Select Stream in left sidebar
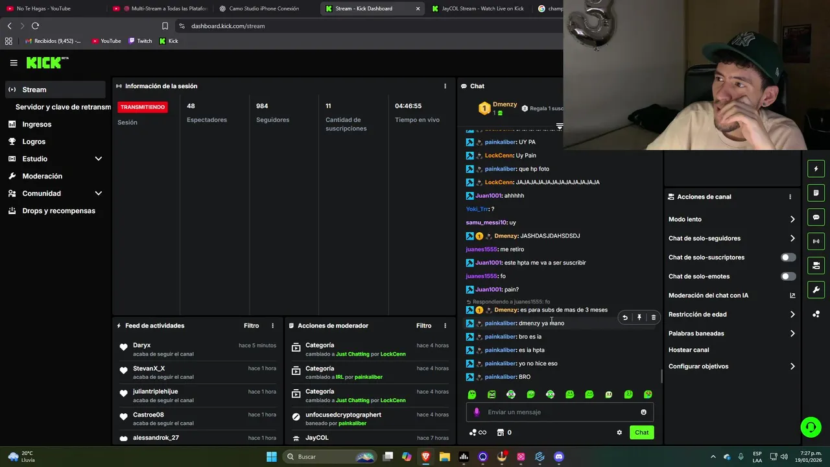This screenshot has width=830, height=467. coord(55,90)
